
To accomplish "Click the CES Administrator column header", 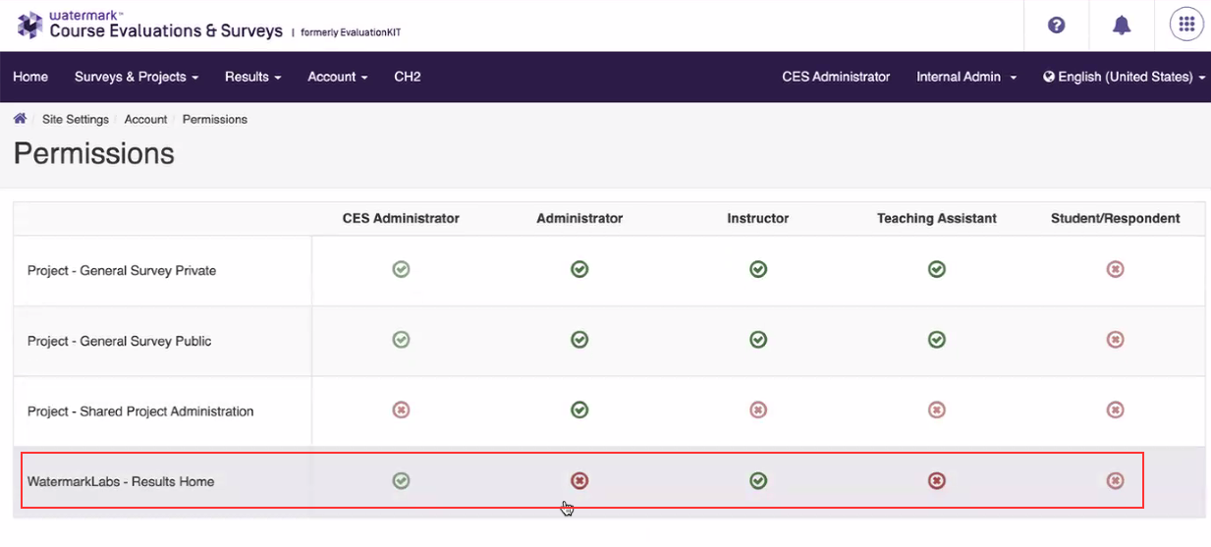I will click(x=401, y=218).
